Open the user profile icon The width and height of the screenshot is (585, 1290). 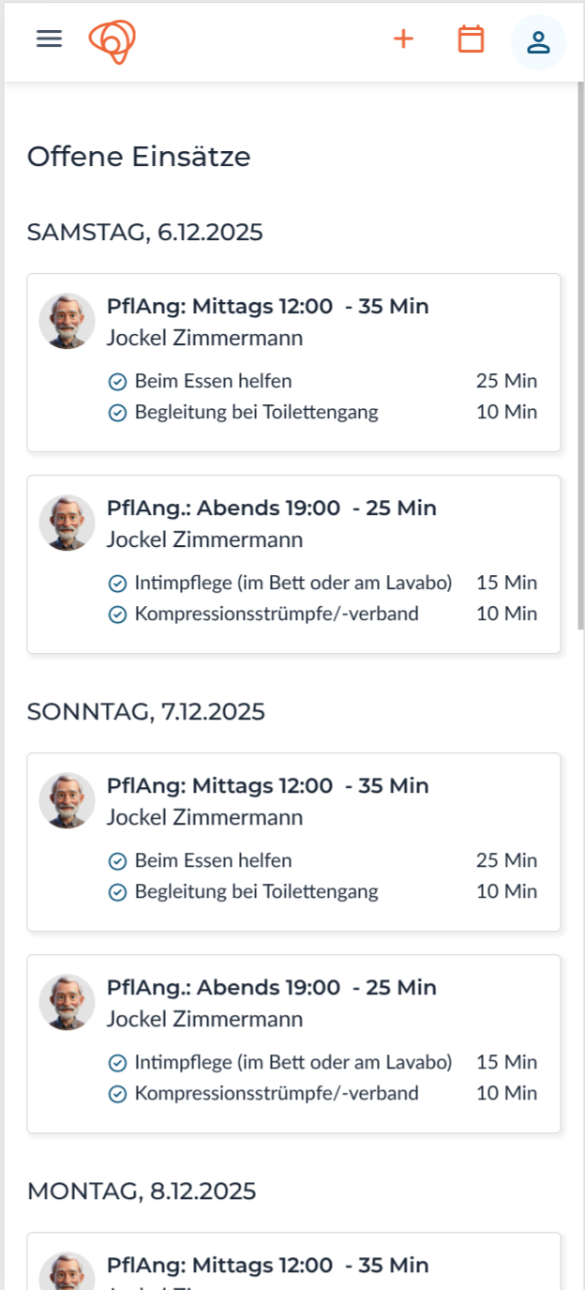point(538,42)
